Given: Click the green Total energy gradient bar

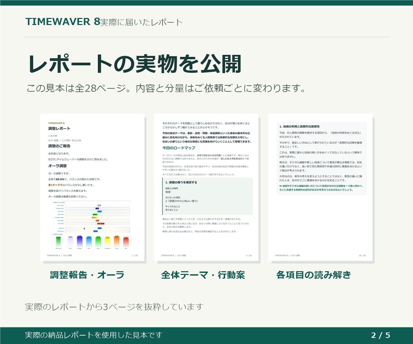Looking at the screenshot, I should (58, 241).
